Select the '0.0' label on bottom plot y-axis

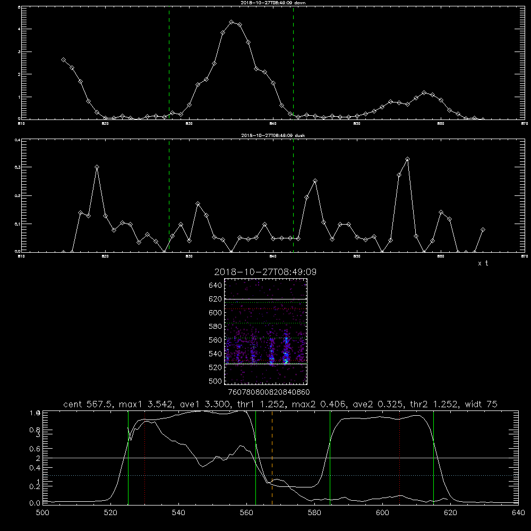coord(35,503)
